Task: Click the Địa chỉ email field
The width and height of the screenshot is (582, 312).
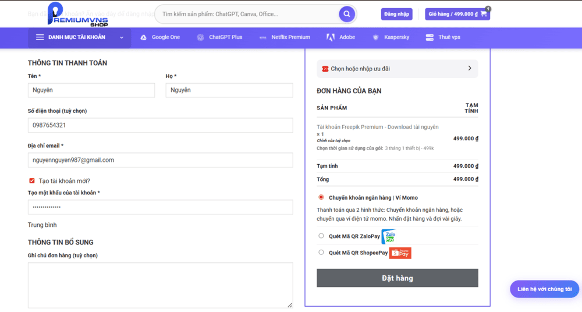Action: pos(161,160)
